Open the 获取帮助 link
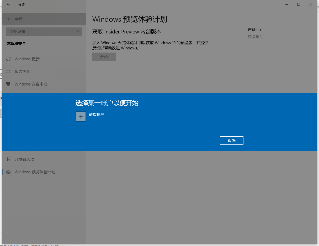This screenshot has height=246, width=319. coord(256,37)
